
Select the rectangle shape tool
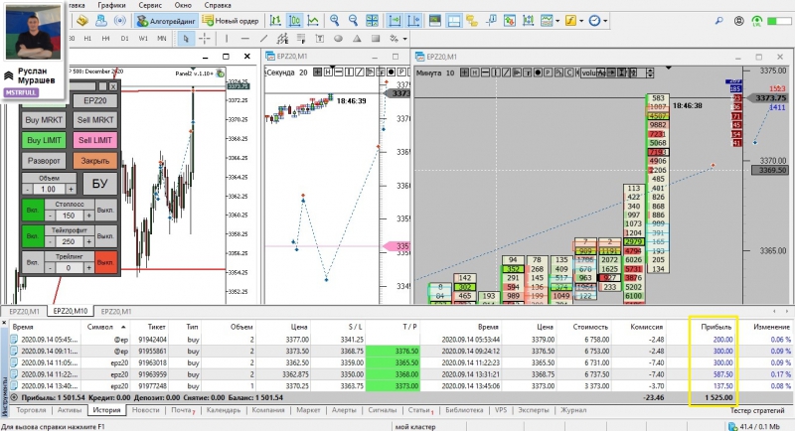(376, 39)
